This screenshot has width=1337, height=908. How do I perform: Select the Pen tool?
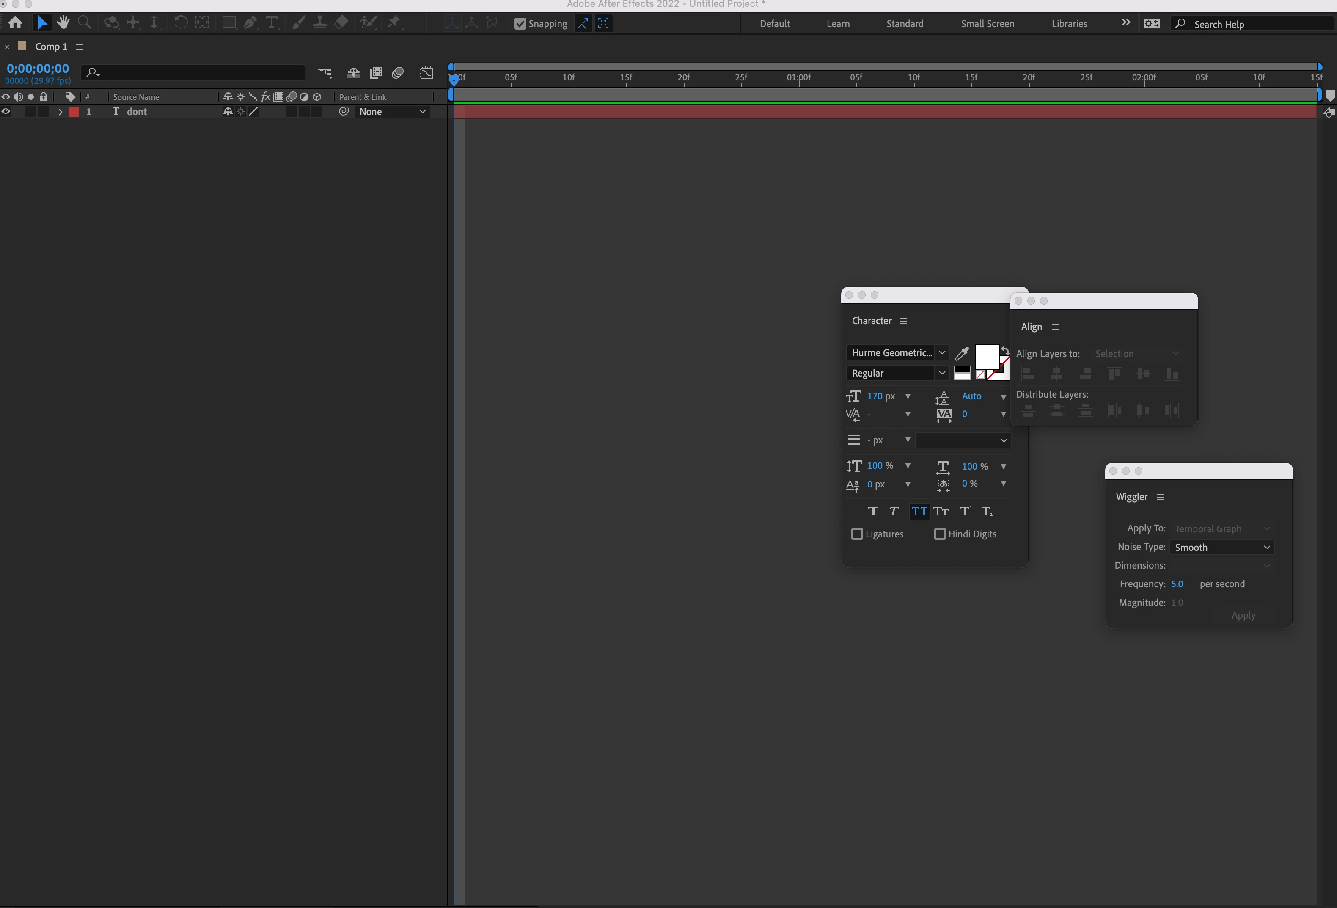[x=250, y=23]
